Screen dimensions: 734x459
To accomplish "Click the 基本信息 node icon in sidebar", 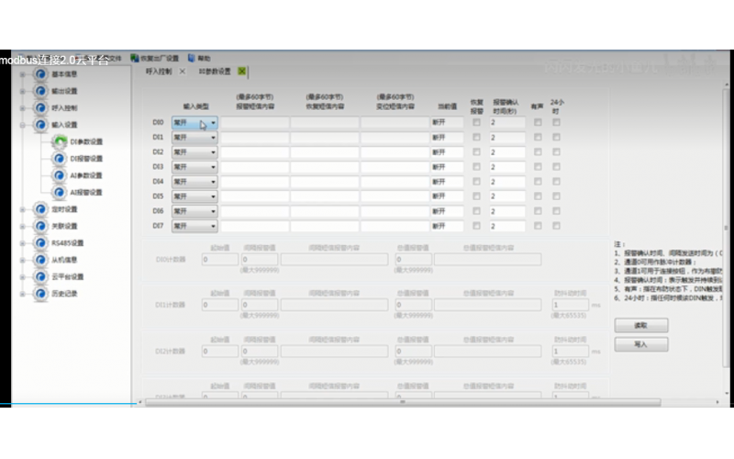I will pos(40,74).
